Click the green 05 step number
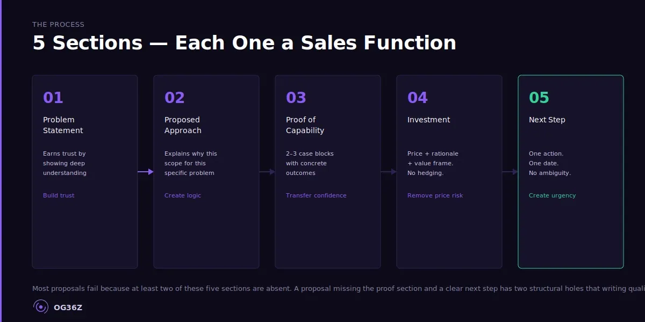 click(x=539, y=98)
